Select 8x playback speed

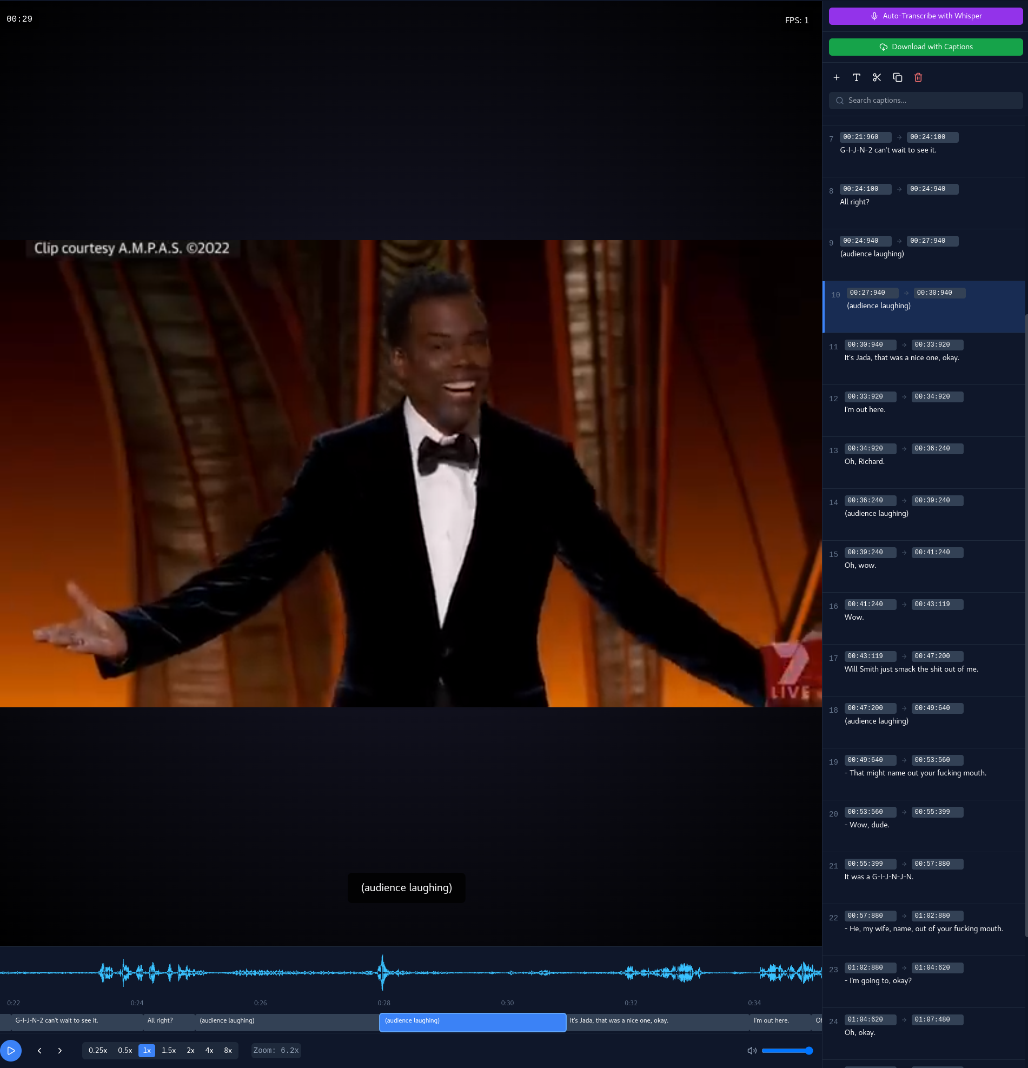click(x=228, y=1051)
